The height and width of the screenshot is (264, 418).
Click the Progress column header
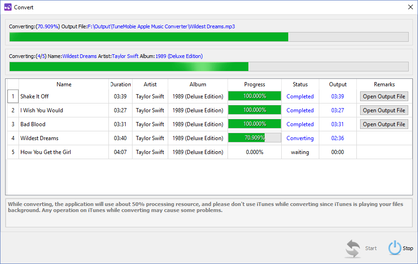tap(254, 84)
